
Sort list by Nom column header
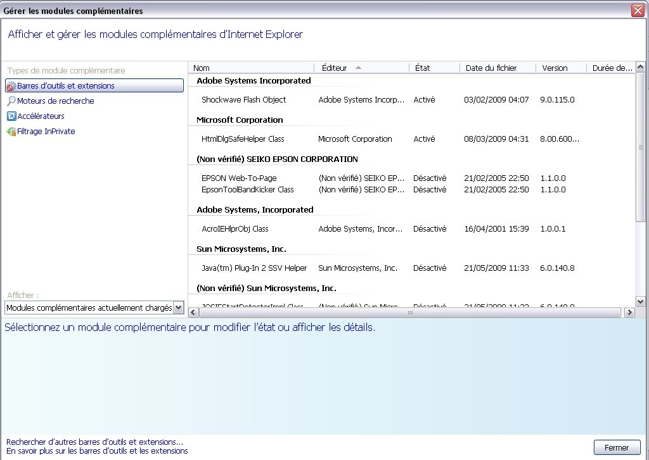(x=251, y=68)
